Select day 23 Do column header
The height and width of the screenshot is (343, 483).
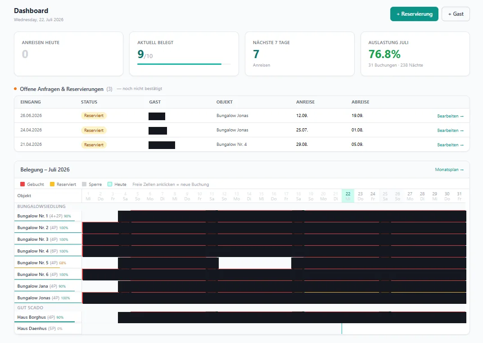point(361,196)
